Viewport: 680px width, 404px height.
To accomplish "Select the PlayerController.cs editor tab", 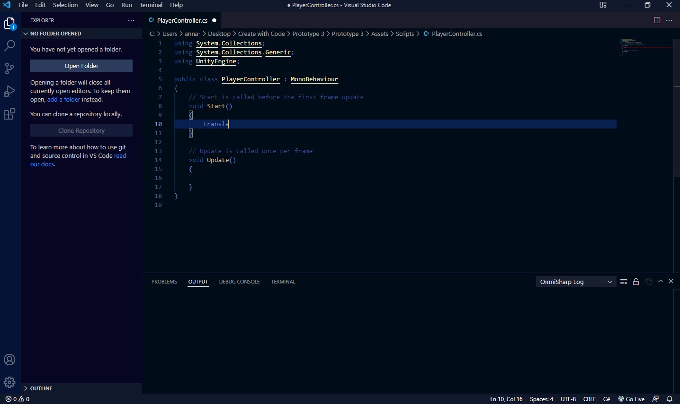I will 182,20.
